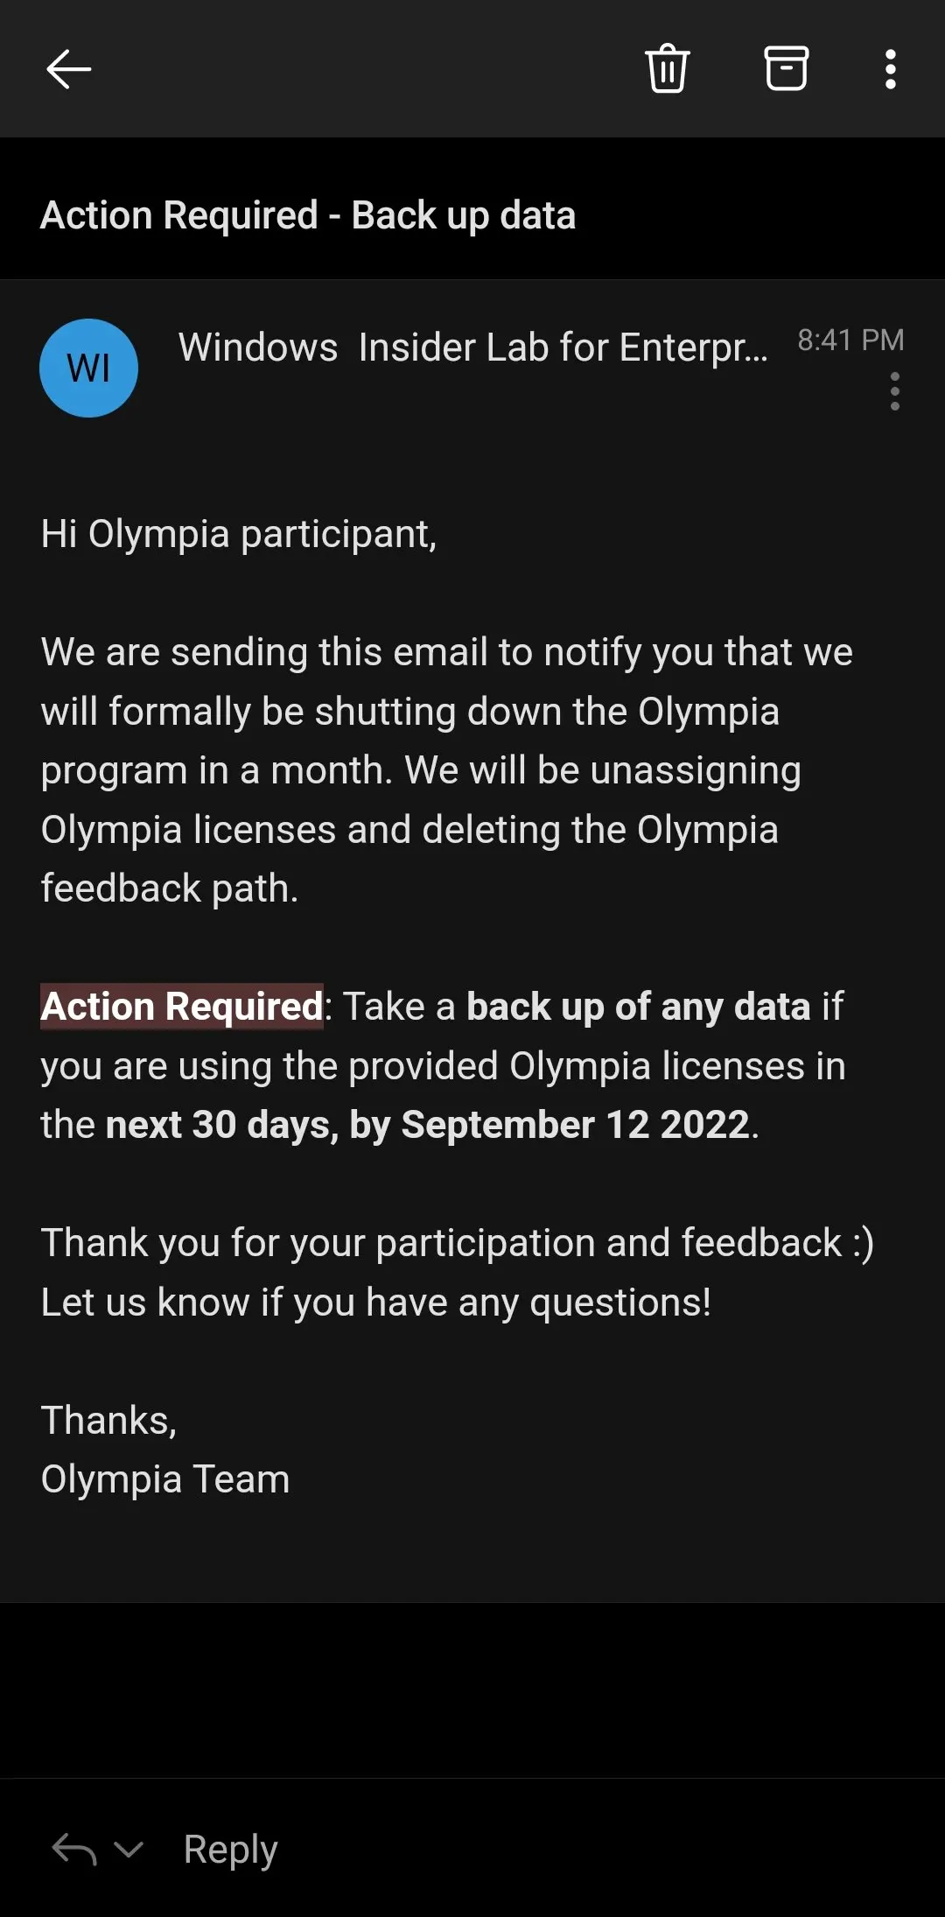This screenshot has width=945, height=1917.
Task: Open the message-level three-dot menu below 8:41 PM
Action: 894,391
